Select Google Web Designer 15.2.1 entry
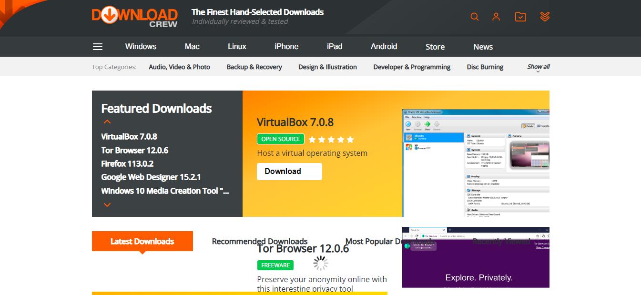641x295 pixels. tap(151, 177)
